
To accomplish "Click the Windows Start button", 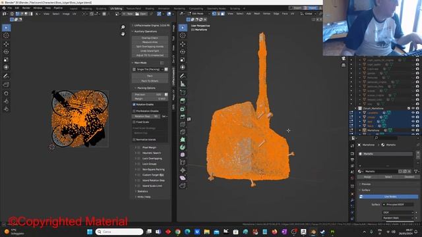I will pyautogui.click(x=90, y=232).
